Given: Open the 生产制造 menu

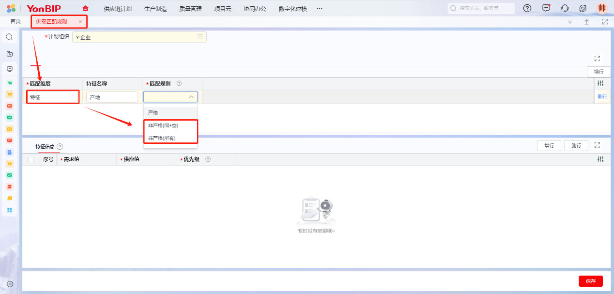Looking at the screenshot, I should click(155, 9).
